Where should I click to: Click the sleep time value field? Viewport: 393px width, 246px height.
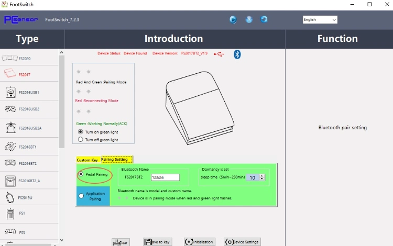tap(253, 177)
